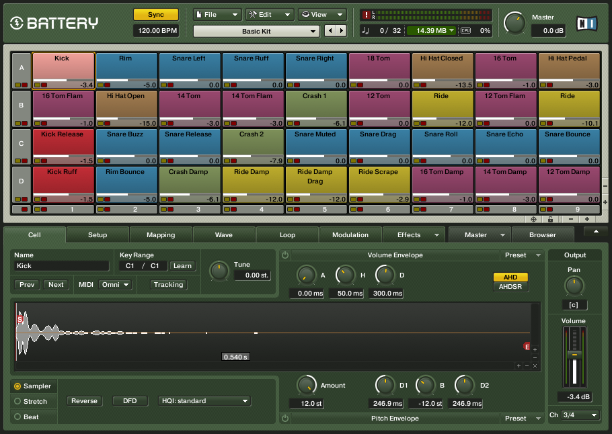Image resolution: width=612 pixels, height=434 pixels.
Task: Load the next kit with right arrow
Action: click(x=342, y=31)
